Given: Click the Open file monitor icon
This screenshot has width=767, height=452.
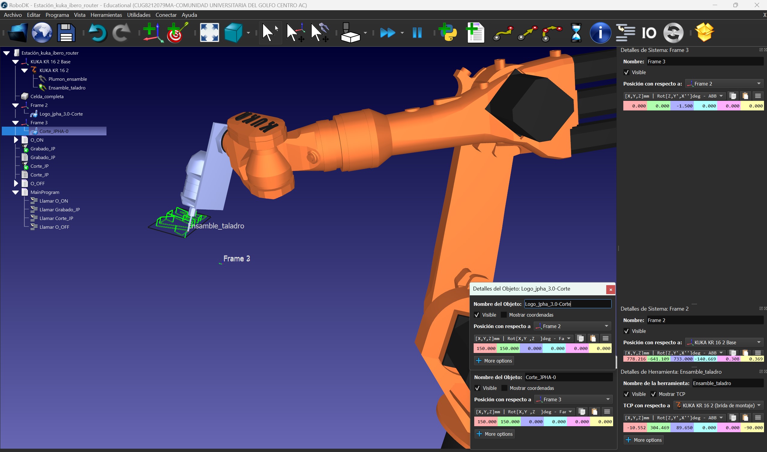Looking at the screenshot, I should coord(17,32).
